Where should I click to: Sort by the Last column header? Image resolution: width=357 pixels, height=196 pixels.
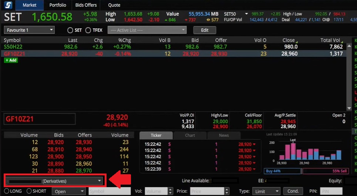point(73,40)
